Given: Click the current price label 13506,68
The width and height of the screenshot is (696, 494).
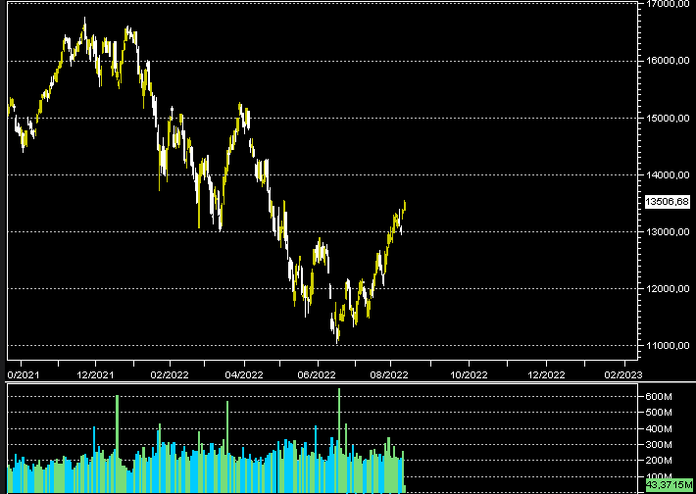Looking at the screenshot, I should [x=668, y=202].
